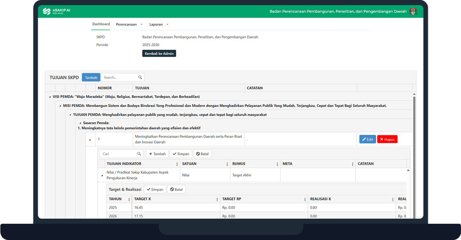Viewport: 461px width, 240px height.
Task: Open column menu dots for SATUAN header
Action: click(227, 164)
